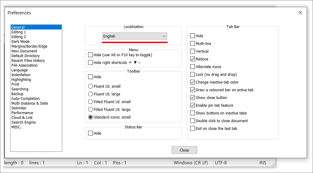Select MISC. in the preferences list
The width and height of the screenshot is (313, 173).
coord(36,127)
